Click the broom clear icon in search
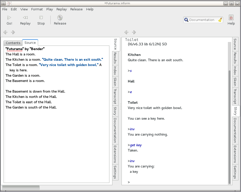 pos(220,20)
